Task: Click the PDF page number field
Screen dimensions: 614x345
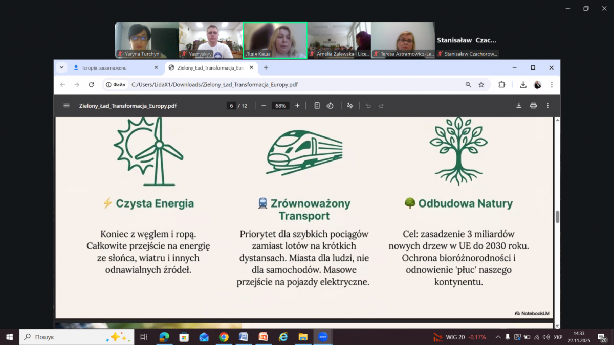Action: pos(232,106)
